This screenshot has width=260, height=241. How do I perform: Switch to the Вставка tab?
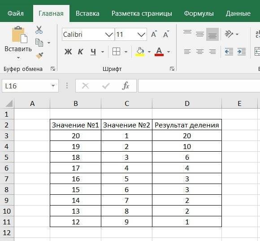pyautogui.click(x=87, y=13)
